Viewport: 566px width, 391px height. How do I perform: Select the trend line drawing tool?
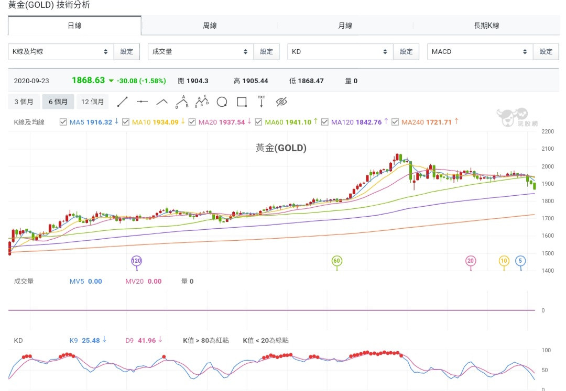[122, 102]
